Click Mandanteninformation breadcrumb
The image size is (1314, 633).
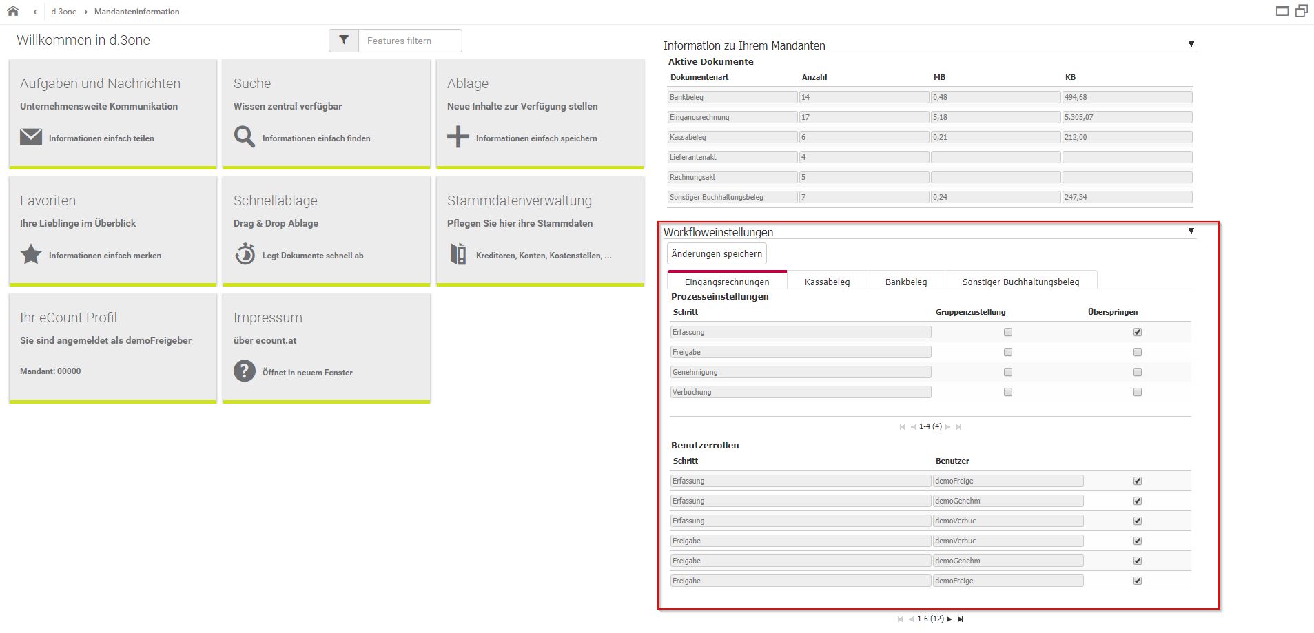[136, 12]
